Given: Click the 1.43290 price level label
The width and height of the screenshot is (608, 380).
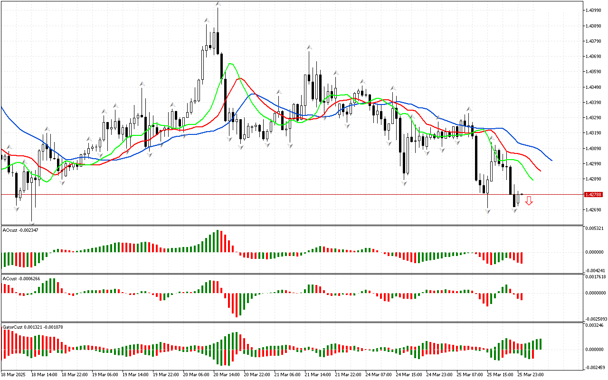Looking at the screenshot, I should (594, 118).
